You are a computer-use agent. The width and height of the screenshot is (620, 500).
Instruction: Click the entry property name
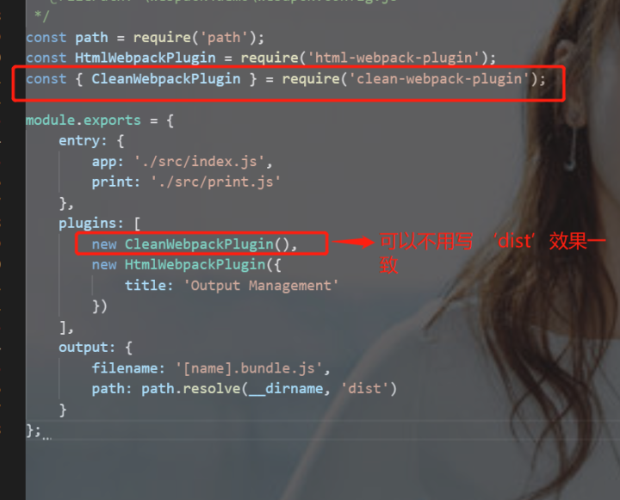(x=79, y=141)
